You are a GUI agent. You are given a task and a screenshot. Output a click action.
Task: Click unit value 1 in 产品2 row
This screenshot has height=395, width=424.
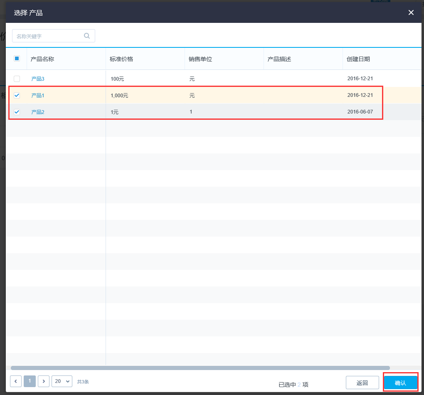[191, 112]
